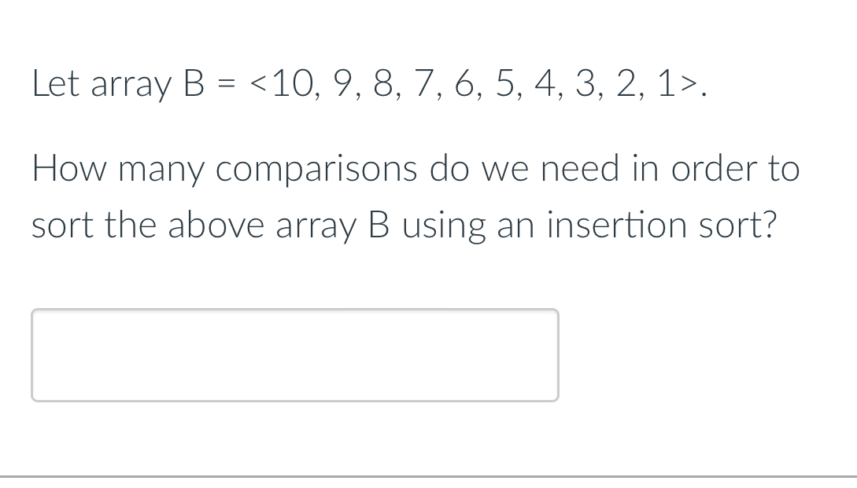
Task: Click the horizontal divider line below
Action: (x=428, y=477)
